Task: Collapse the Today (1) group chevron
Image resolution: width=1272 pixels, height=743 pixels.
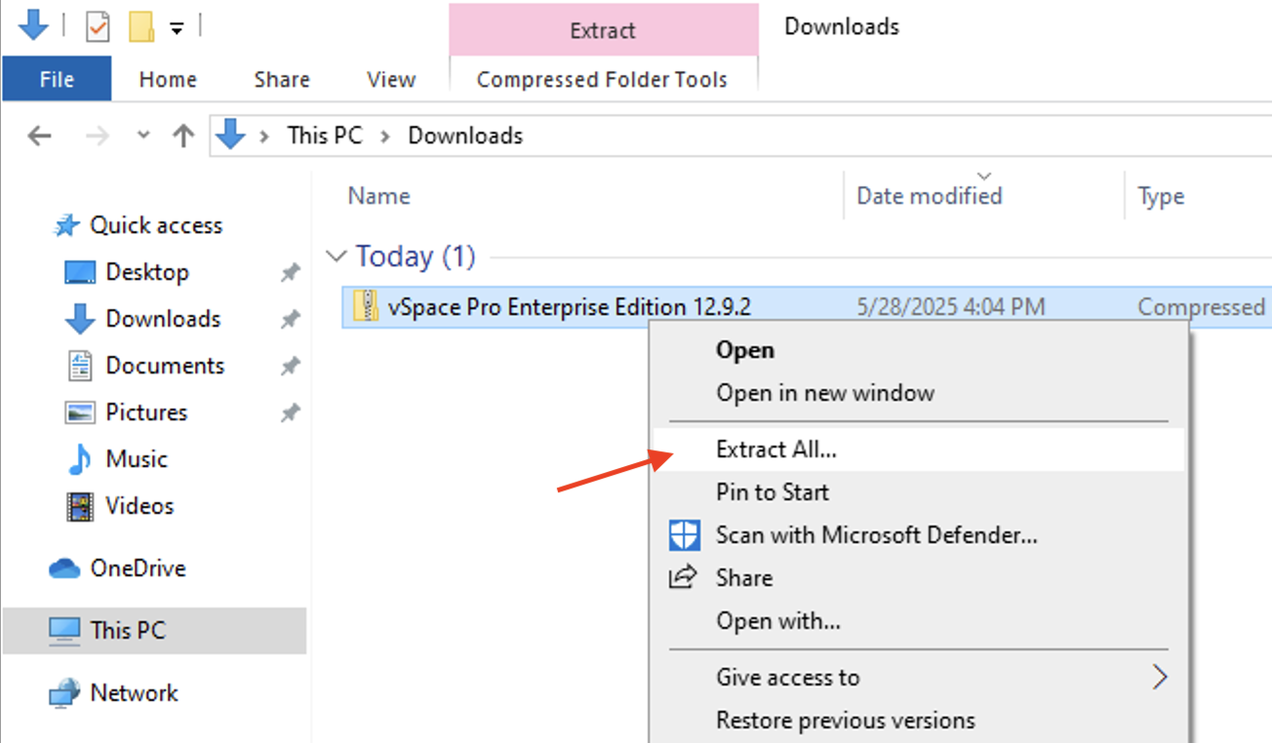Action: [x=337, y=256]
